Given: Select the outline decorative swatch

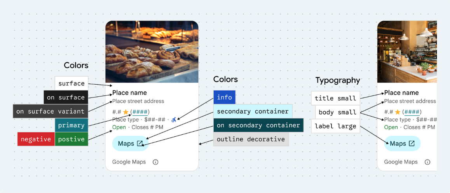Looking at the screenshot, I should (x=251, y=139).
